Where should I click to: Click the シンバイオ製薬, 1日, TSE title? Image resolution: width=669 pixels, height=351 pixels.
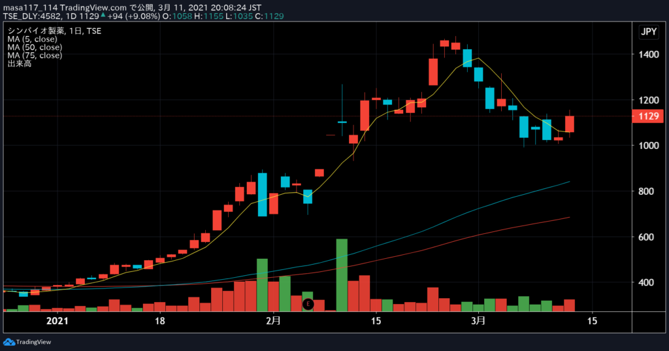54,31
